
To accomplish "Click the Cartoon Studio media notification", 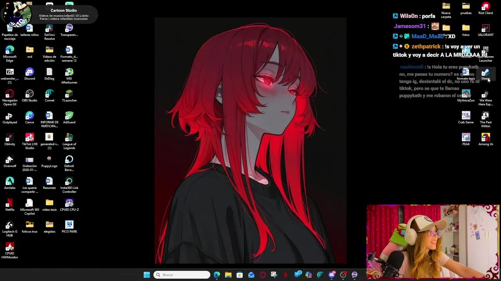I will click(49, 14).
